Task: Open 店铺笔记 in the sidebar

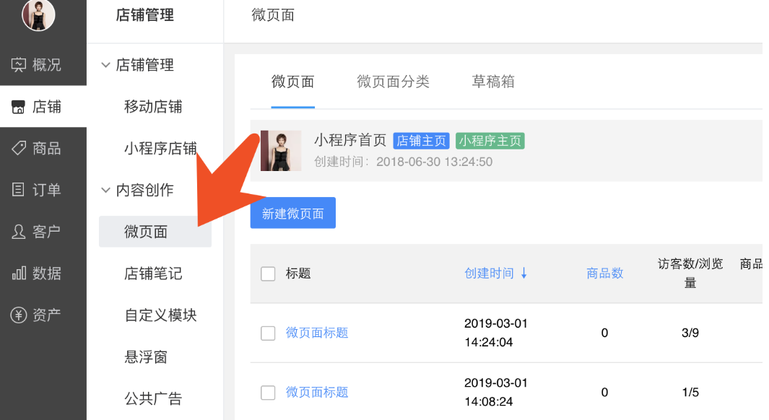Action: [x=153, y=274]
